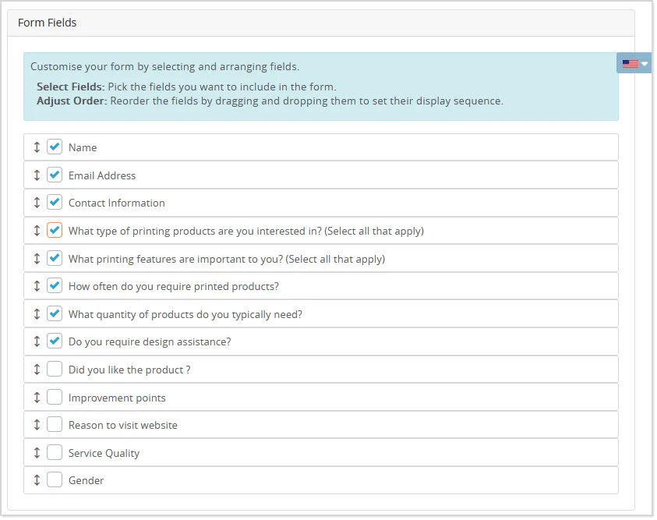The width and height of the screenshot is (657, 520).
Task: Click the reorder handle for printing features question
Action: [x=37, y=259]
